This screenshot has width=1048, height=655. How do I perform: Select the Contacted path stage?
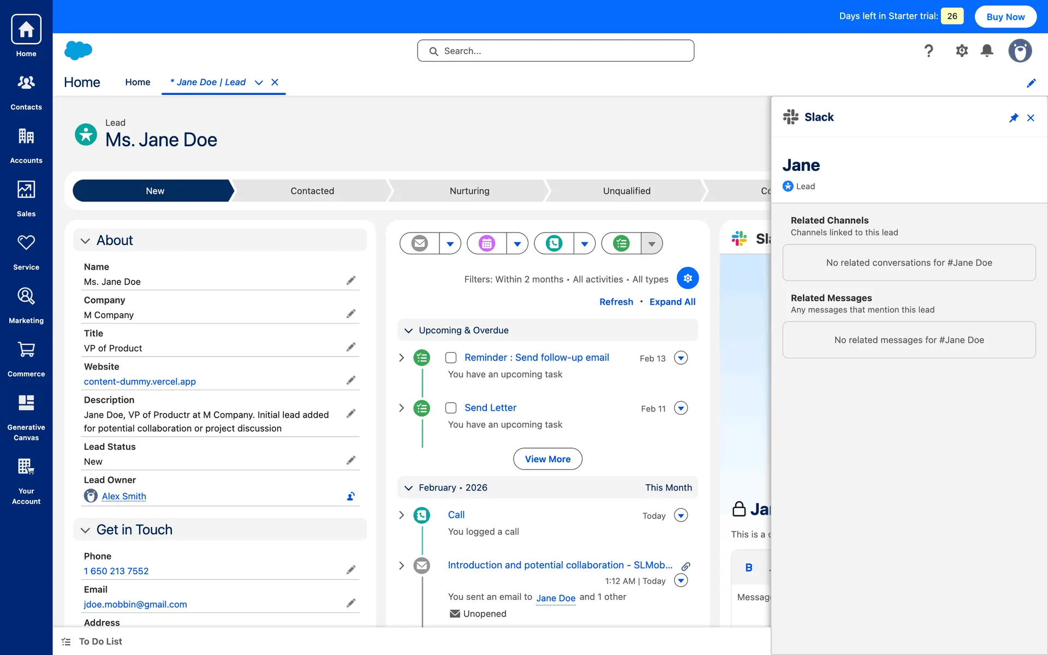[x=312, y=191]
